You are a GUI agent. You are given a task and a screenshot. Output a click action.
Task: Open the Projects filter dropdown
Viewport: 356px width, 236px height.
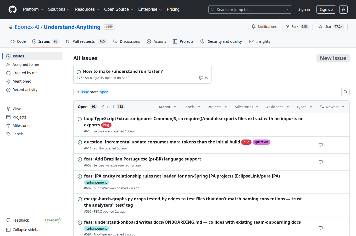pyautogui.click(x=217, y=107)
